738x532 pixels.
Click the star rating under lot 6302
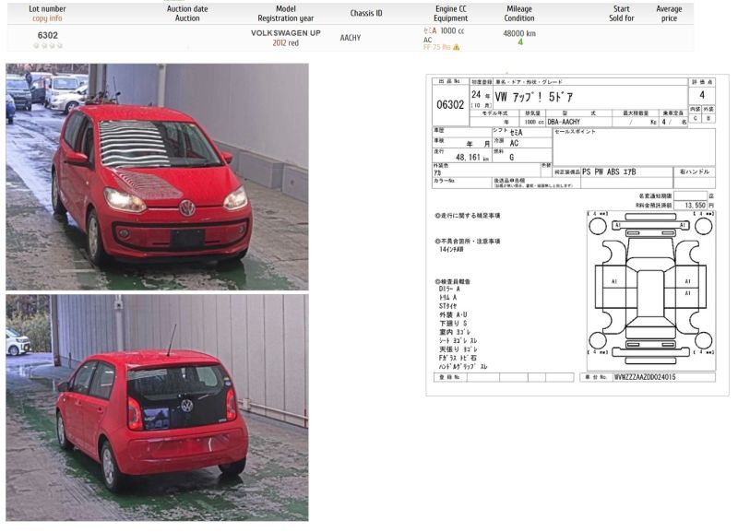(x=48, y=45)
